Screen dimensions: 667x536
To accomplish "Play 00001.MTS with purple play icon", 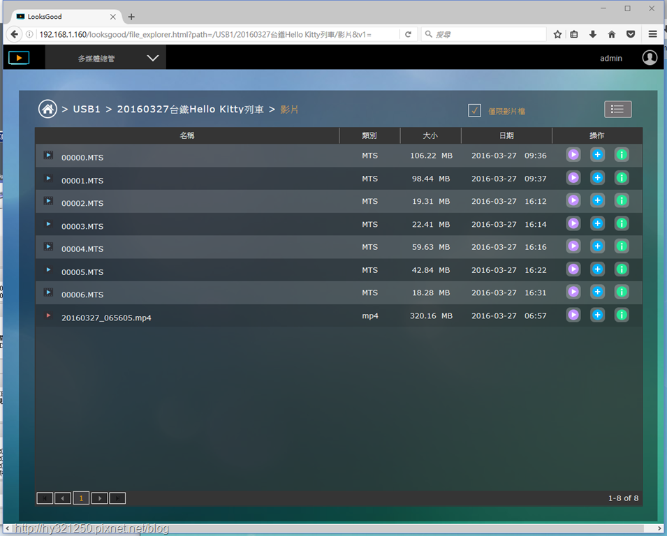I will [x=573, y=178].
